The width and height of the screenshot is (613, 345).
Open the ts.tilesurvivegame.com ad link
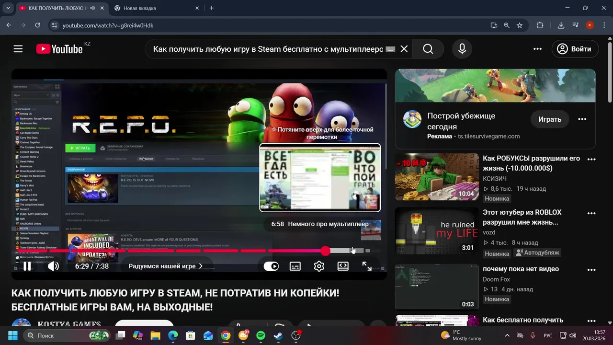488,136
